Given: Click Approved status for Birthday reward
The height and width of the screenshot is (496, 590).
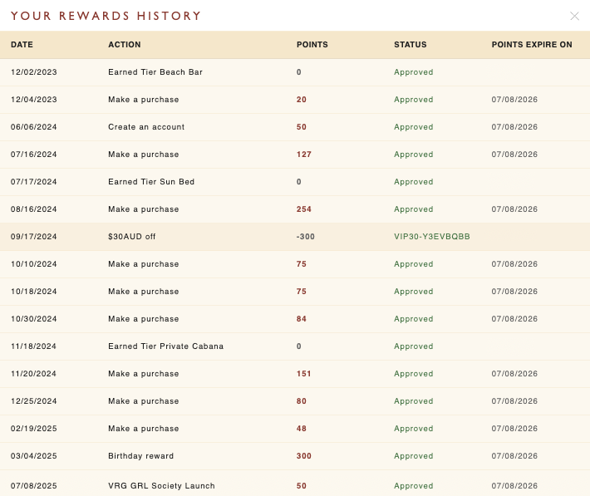Looking at the screenshot, I should tap(414, 456).
